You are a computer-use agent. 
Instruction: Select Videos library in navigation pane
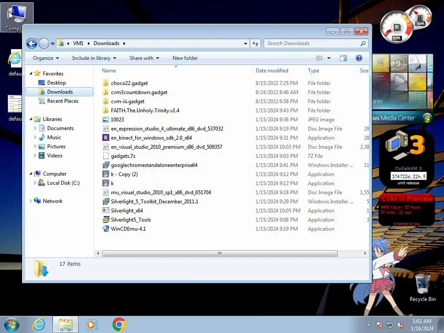[x=55, y=156]
